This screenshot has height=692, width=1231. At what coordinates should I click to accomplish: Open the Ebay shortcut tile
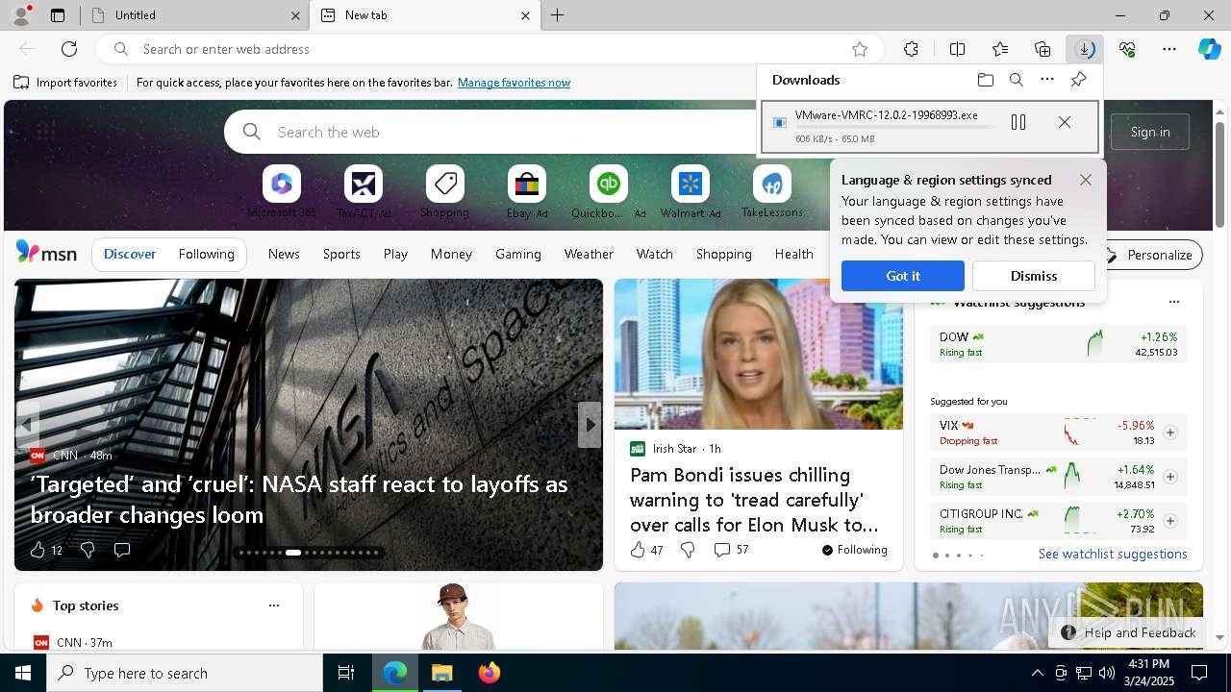[x=526, y=191]
